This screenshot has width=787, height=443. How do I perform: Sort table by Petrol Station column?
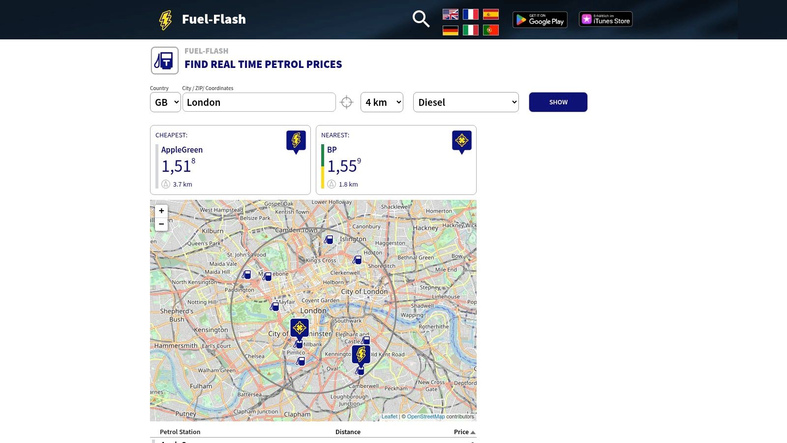point(180,432)
